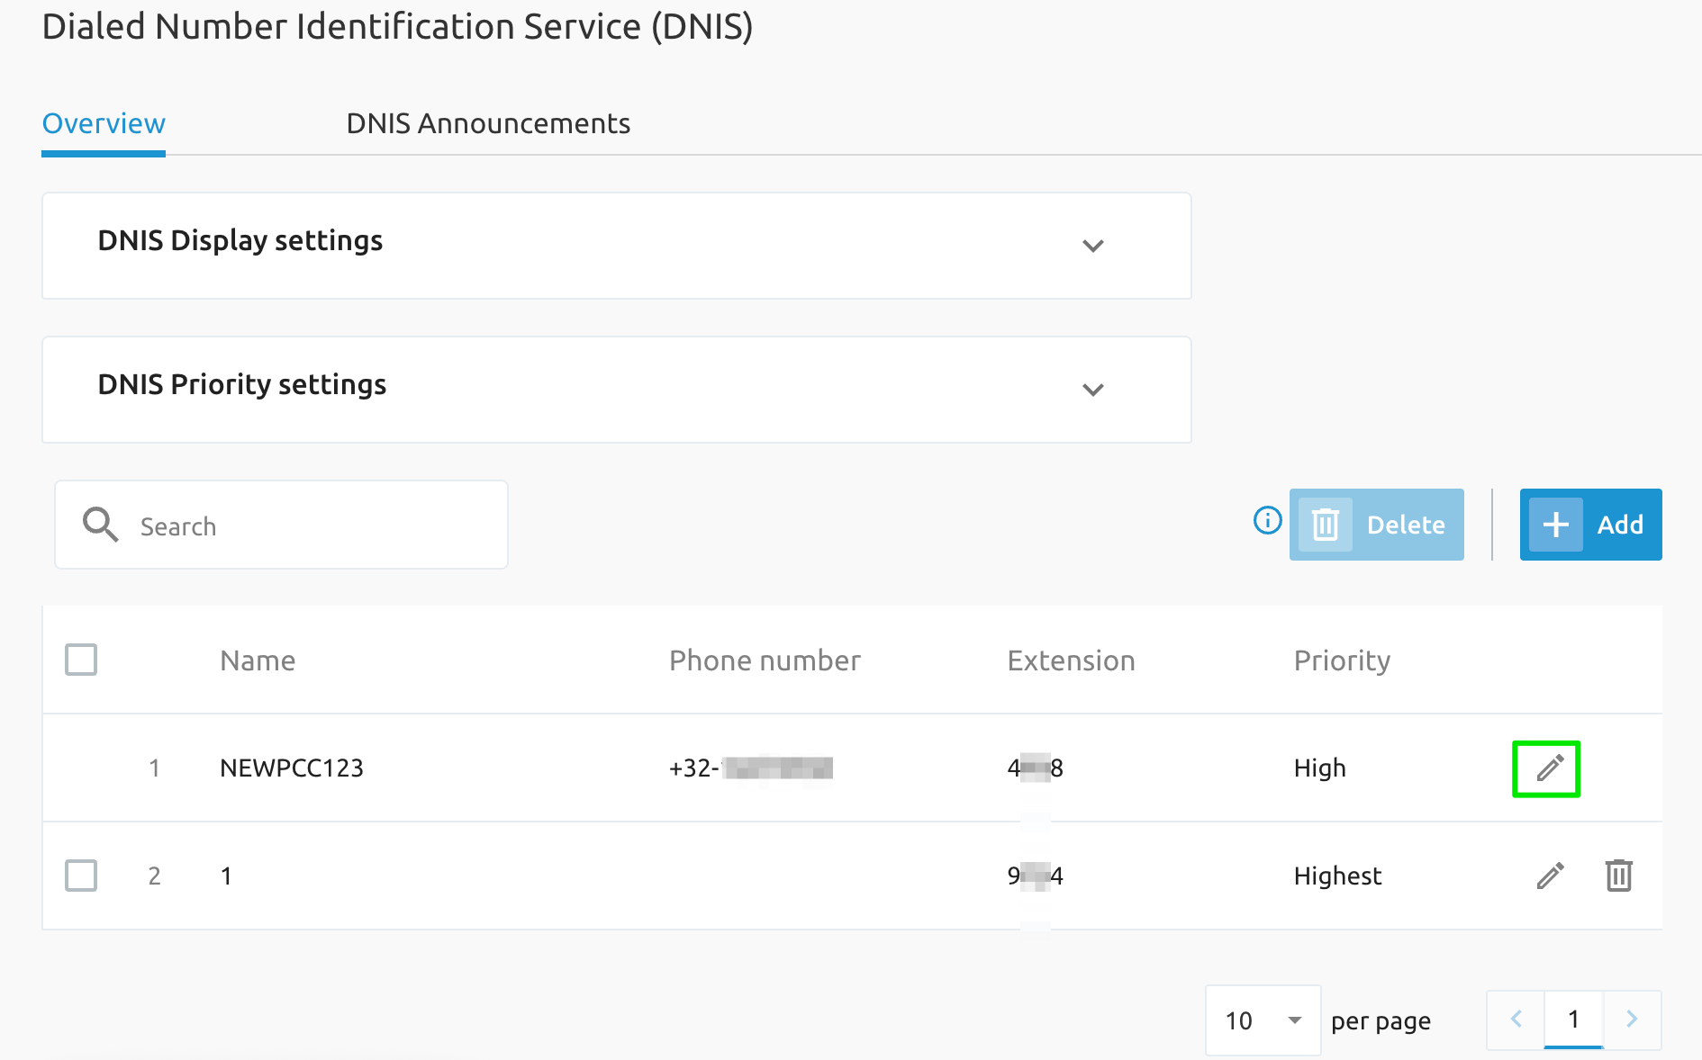Delete row 2 using trash icon

(x=1618, y=876)
